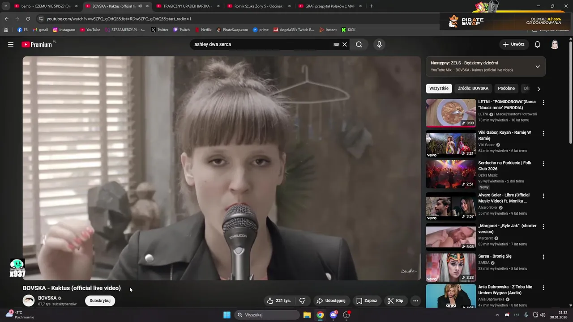This screenshot has height=322, width=573.
Task: Open the STREAMERZY.PL bookmark
Action: point(125,30)
